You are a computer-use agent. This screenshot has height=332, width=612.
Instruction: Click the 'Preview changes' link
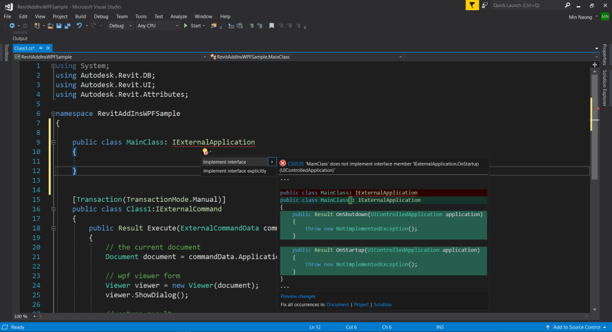pyautogui.click(x=298, y=296)
